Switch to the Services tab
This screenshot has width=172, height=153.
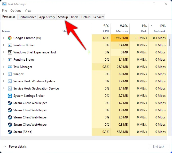pos(99,17)
